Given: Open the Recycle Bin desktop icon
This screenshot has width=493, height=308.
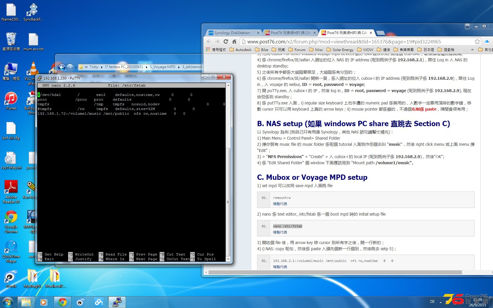Looking at the screenshot, I should pyautogui.click(x=11, y=42).
